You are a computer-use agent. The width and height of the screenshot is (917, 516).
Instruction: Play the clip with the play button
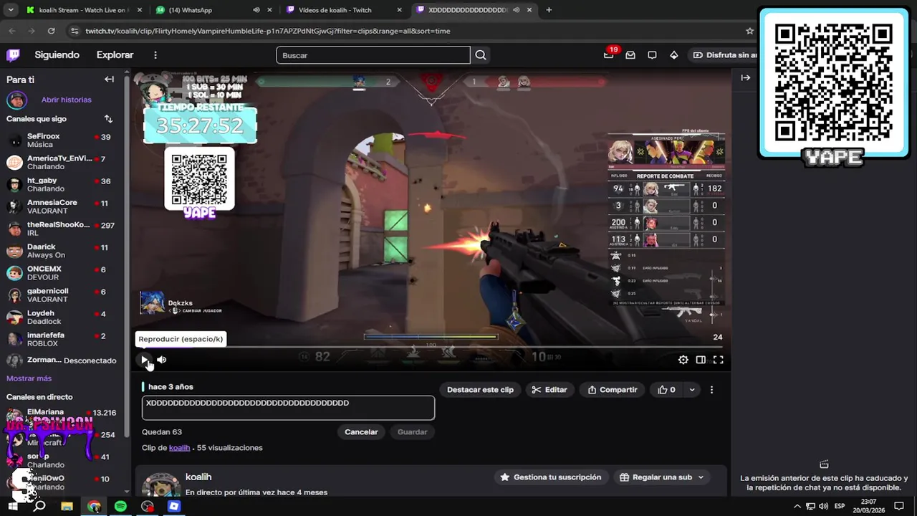point(145,360)
